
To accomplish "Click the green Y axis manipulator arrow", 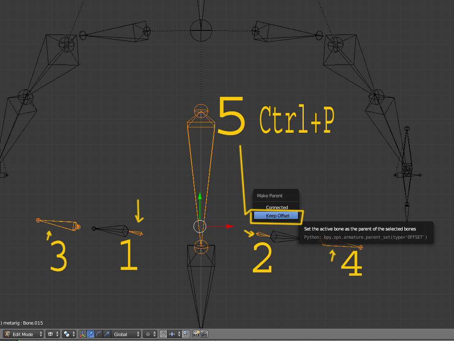I will click(200, 196).
